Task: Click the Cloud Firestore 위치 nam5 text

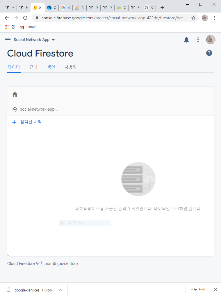Action: (x=42, y=264)
